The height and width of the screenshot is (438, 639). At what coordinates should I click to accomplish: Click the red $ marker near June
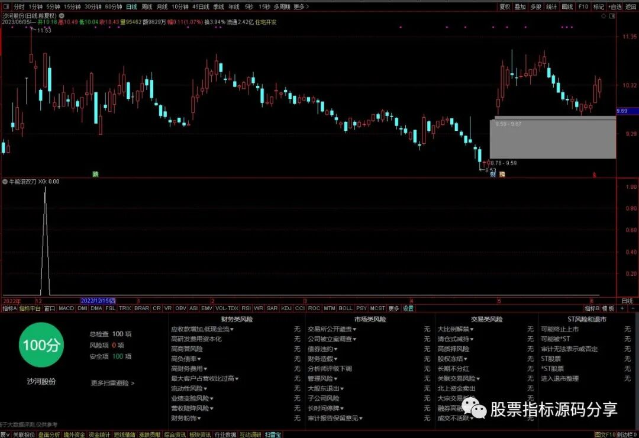tap(594, 175)
